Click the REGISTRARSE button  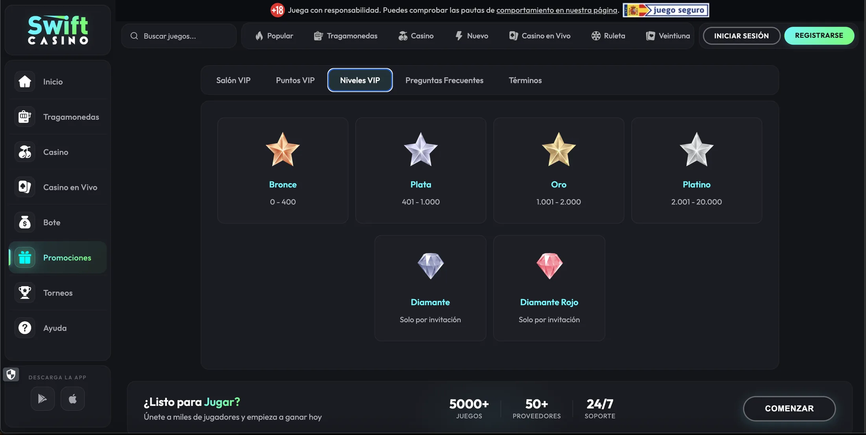[x=819, y=36]
